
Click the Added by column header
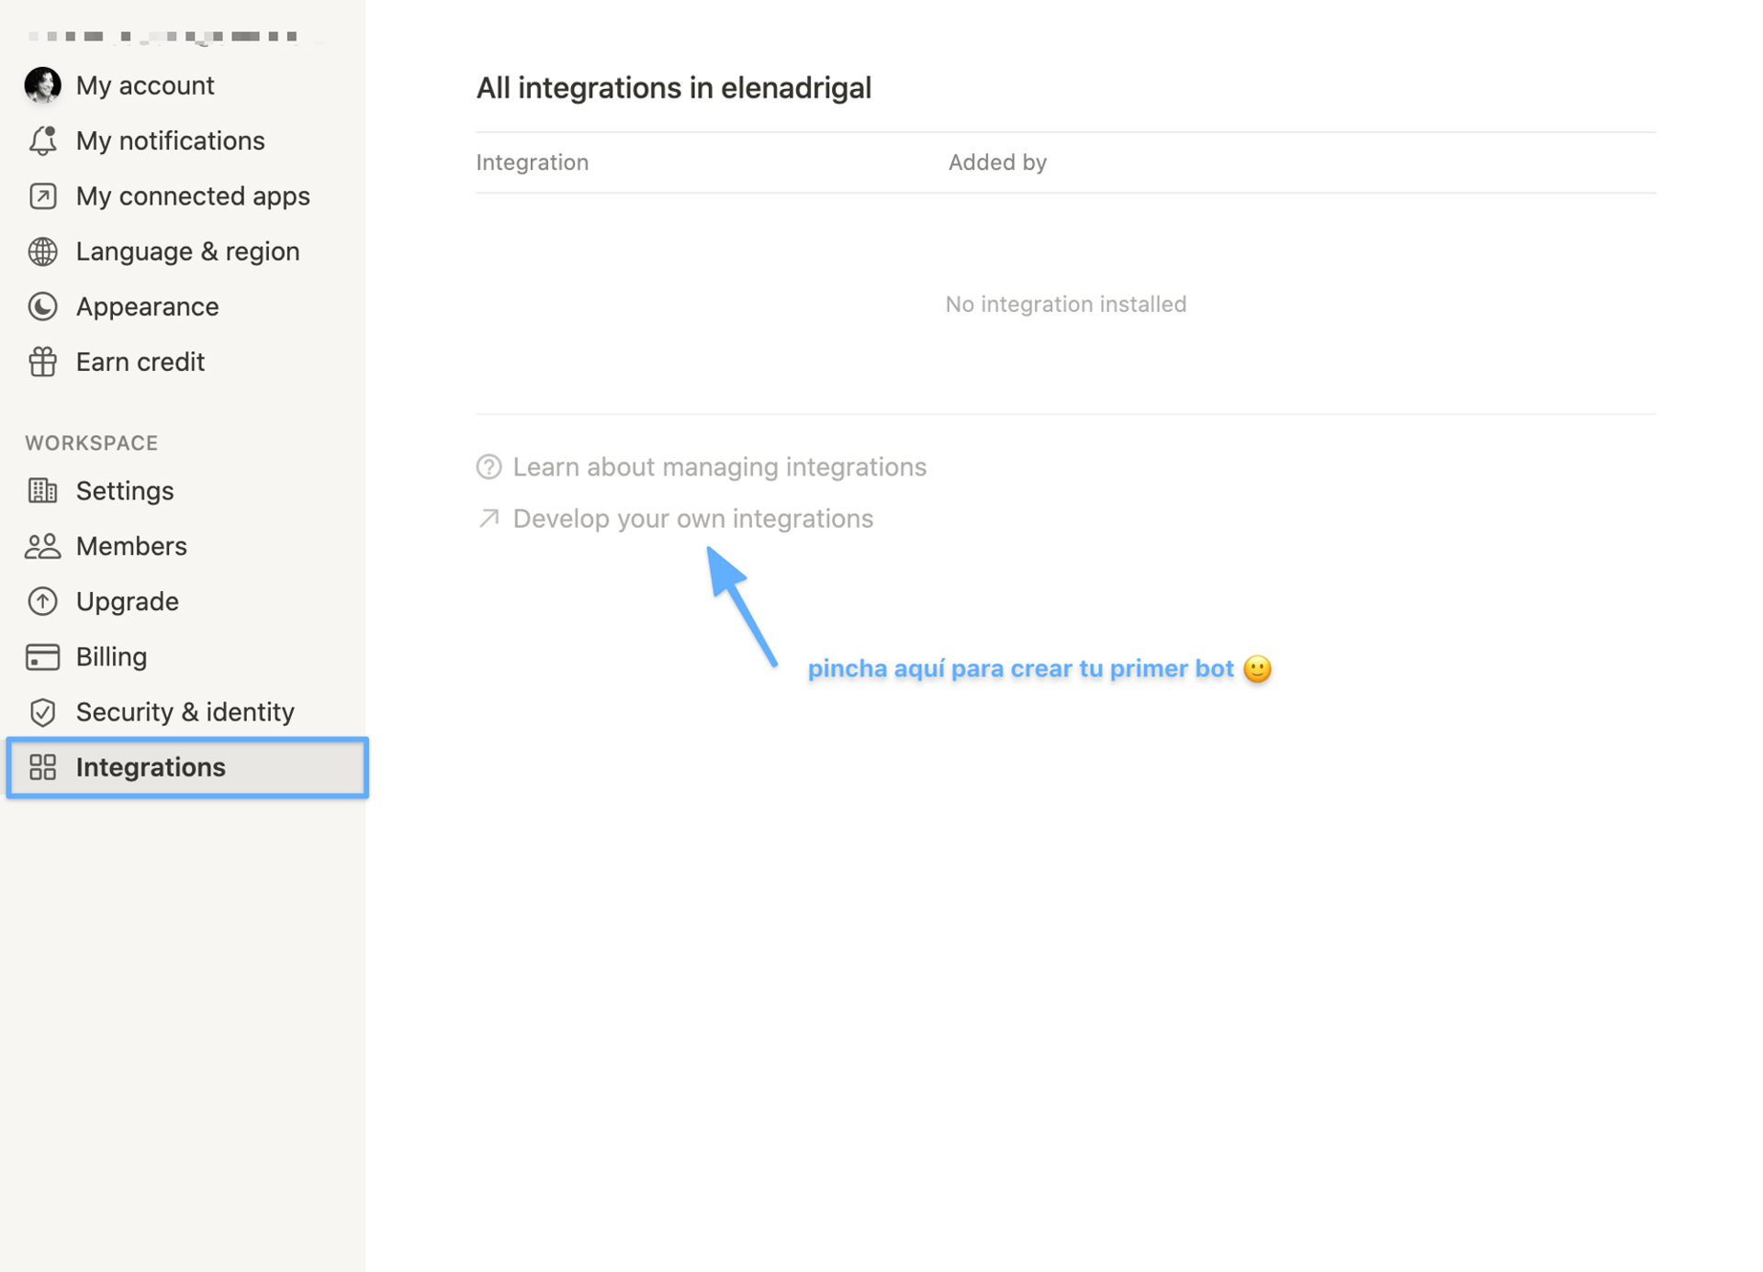tap(997, 162)
